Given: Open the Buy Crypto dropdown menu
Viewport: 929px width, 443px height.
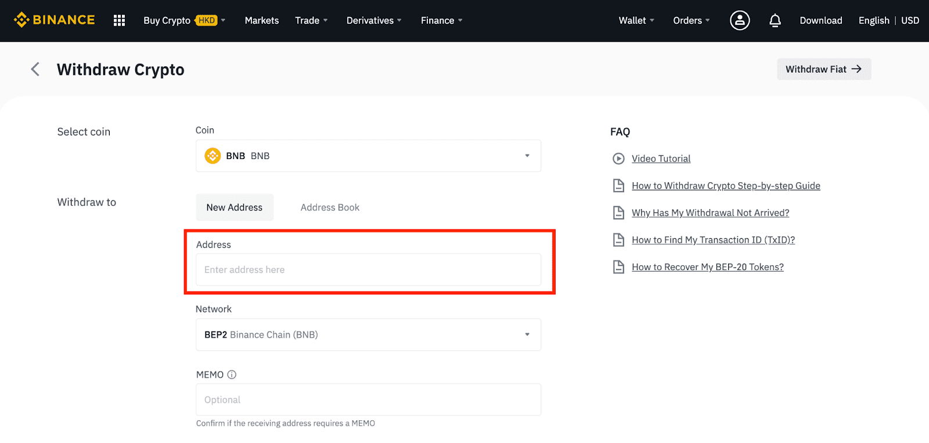Looking at the screenshot, I should click(x=184, y=20).
